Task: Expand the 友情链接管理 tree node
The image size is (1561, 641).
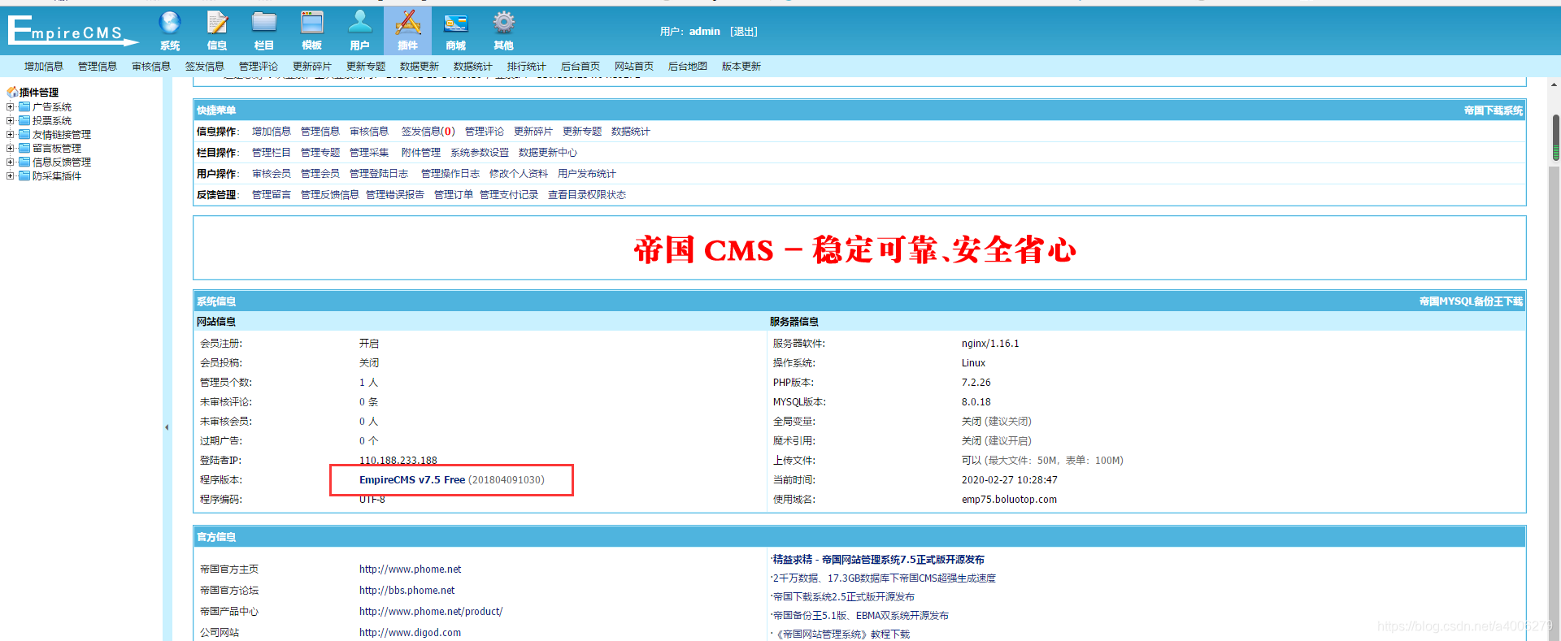Action: coord(11,134)
